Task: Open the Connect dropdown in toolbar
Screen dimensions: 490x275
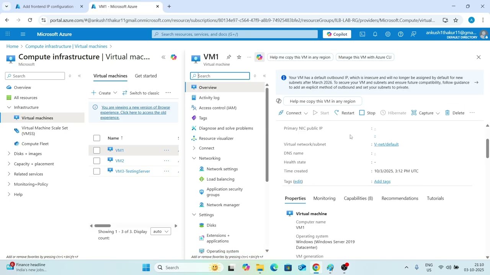Action: point(293,113)
